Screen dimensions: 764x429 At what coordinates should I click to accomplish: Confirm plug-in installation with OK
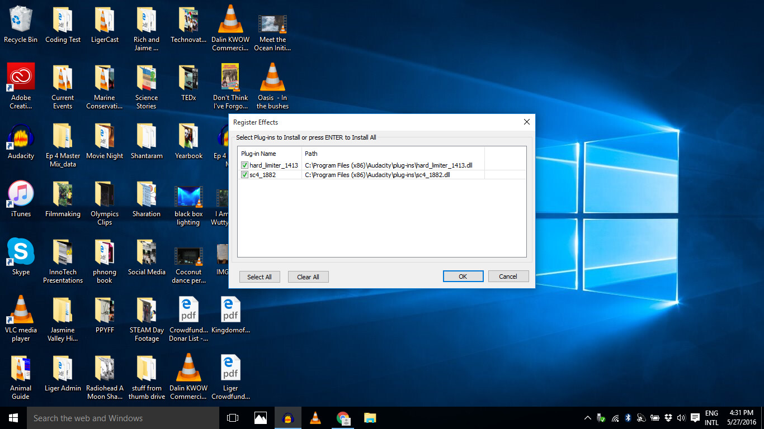coord(463,276)
